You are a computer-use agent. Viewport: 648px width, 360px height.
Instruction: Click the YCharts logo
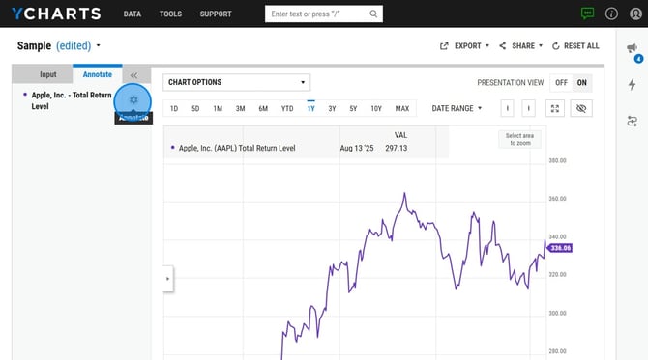click(56, 14)
